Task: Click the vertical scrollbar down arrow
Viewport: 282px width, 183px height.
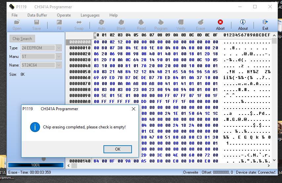Action: pos(274,160)
